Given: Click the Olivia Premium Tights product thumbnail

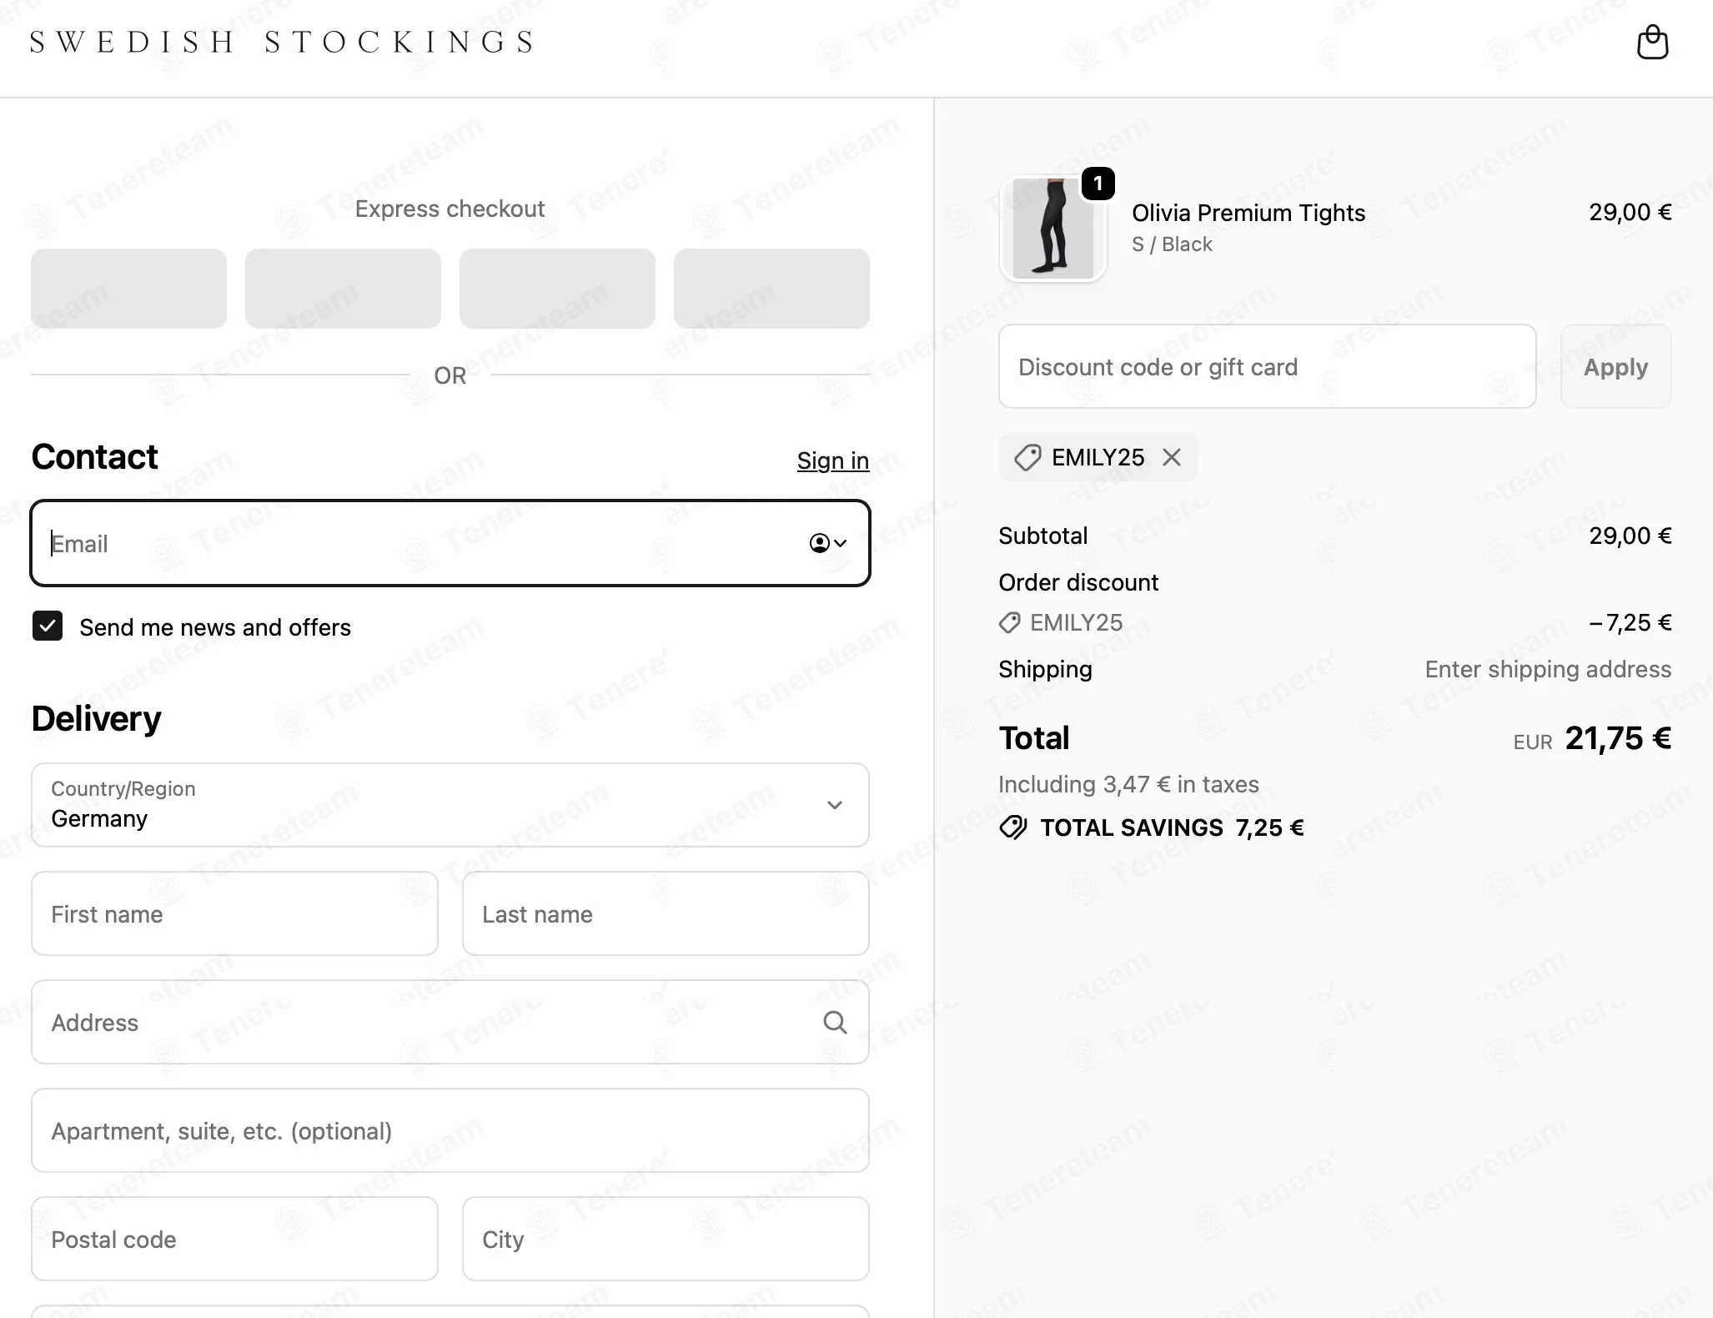Looking at the screenshot, I should click(x=1052, y=229).
